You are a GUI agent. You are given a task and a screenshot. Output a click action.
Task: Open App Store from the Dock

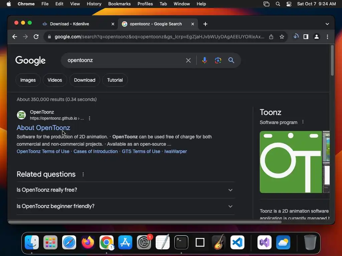[x=125, y=242]
